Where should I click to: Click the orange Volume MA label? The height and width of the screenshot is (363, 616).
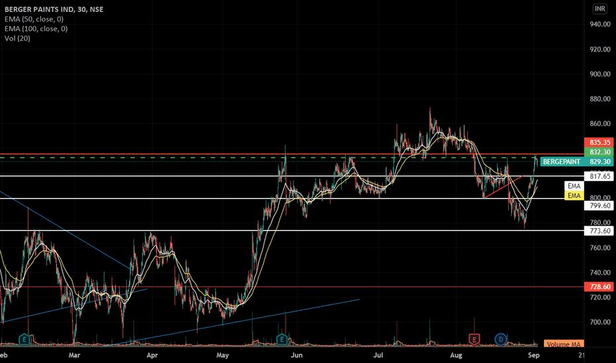pyautogui.click(x=564, y=344)
